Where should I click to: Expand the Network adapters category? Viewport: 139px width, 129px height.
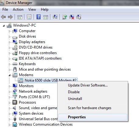(9, 92)
